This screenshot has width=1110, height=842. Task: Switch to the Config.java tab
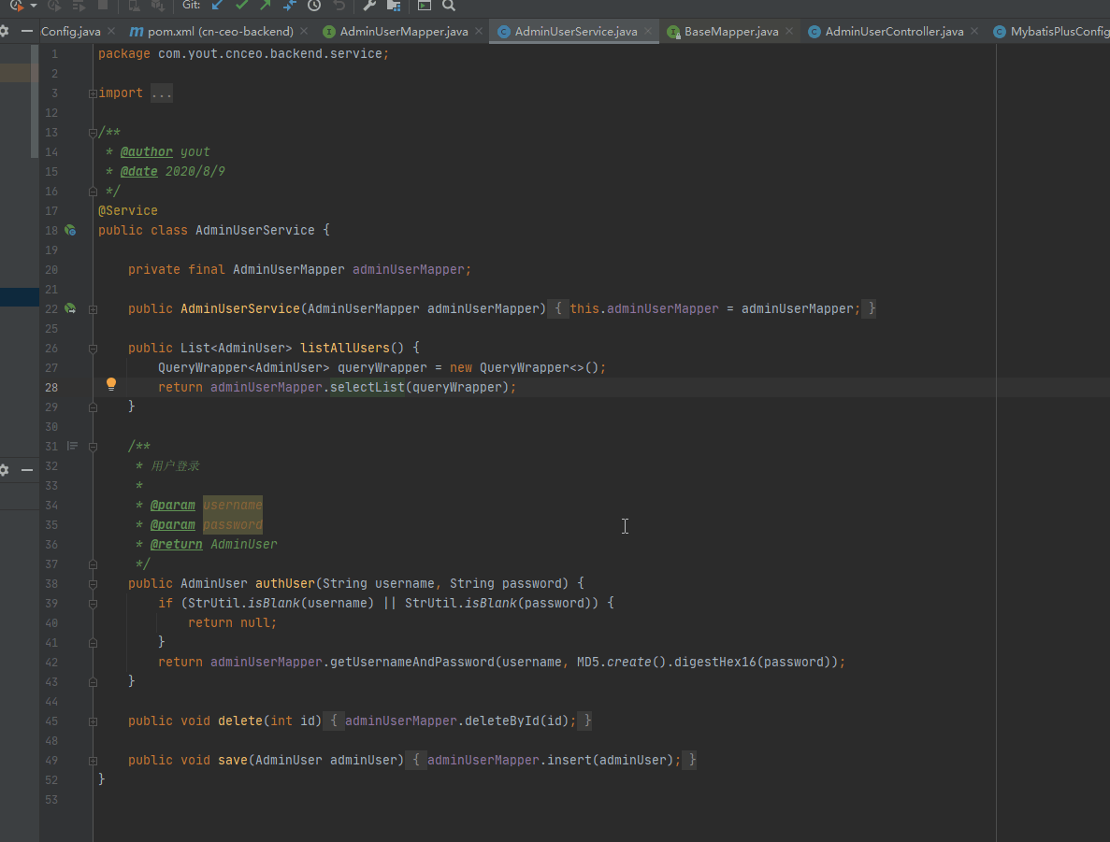pos(70,31)
